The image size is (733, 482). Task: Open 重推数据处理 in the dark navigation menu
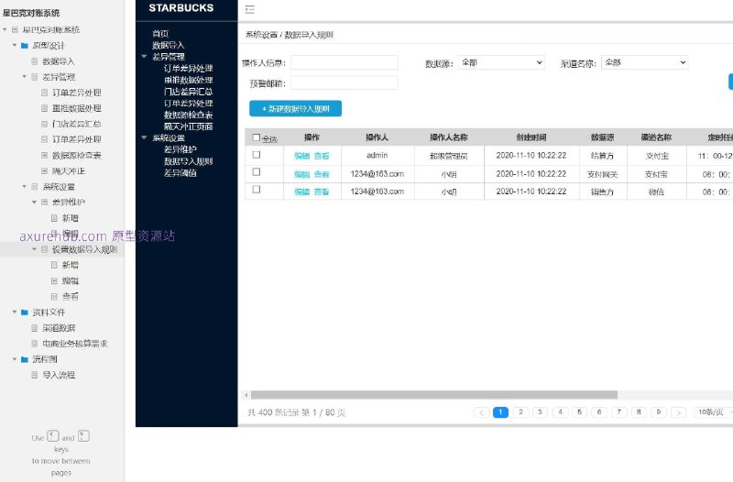(x=189, y=80)
